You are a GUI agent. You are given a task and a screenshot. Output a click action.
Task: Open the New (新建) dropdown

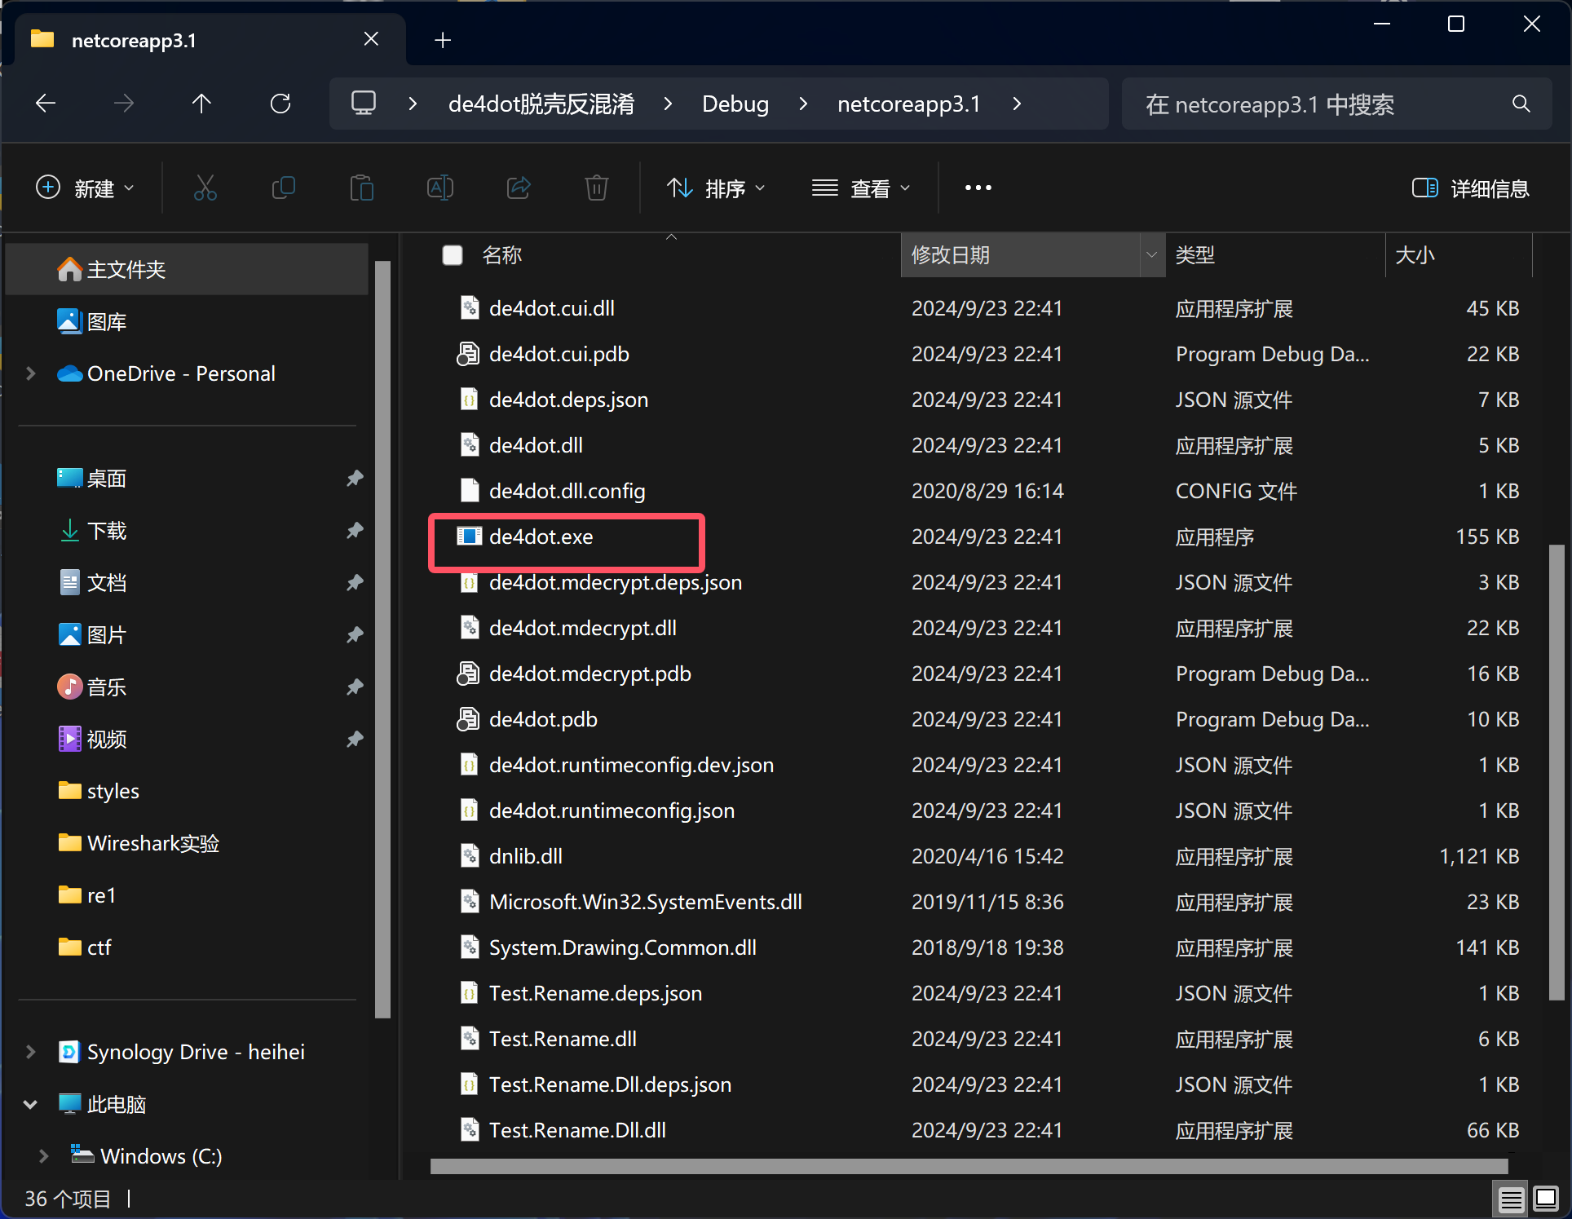pos(85,188)
